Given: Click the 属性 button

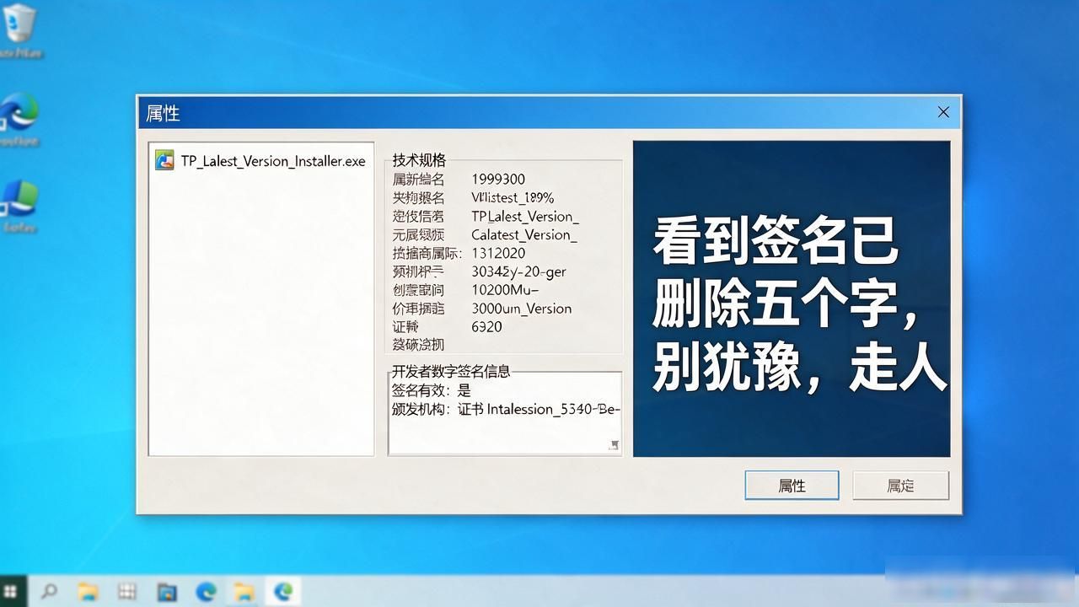Looking at the screenshot, I should tap(792, 486).
